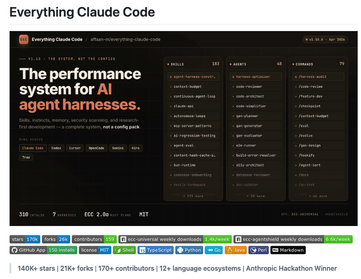Select the gan-planner agent row
This screenshot has width=361, height=279.
256,116
